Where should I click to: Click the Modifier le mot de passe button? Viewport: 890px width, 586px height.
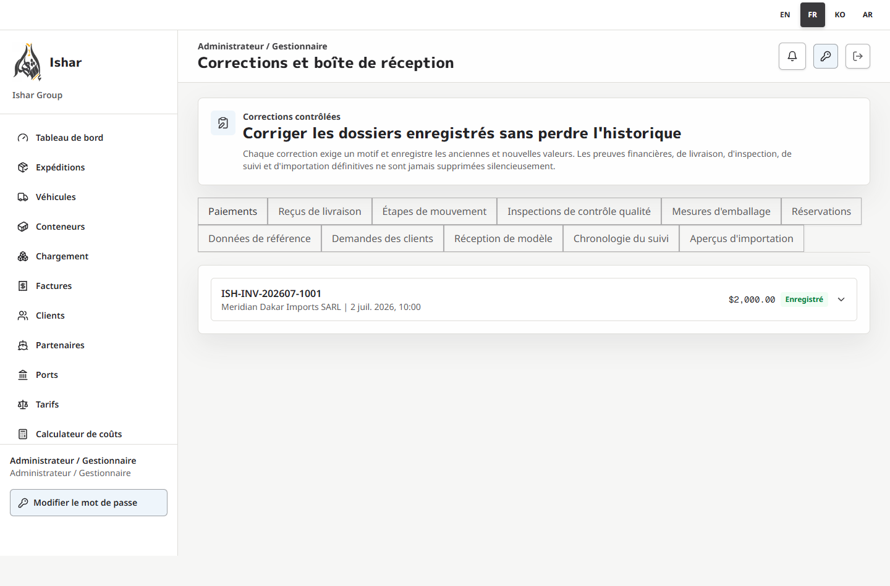pyautogui.click(x=88, y=503)
